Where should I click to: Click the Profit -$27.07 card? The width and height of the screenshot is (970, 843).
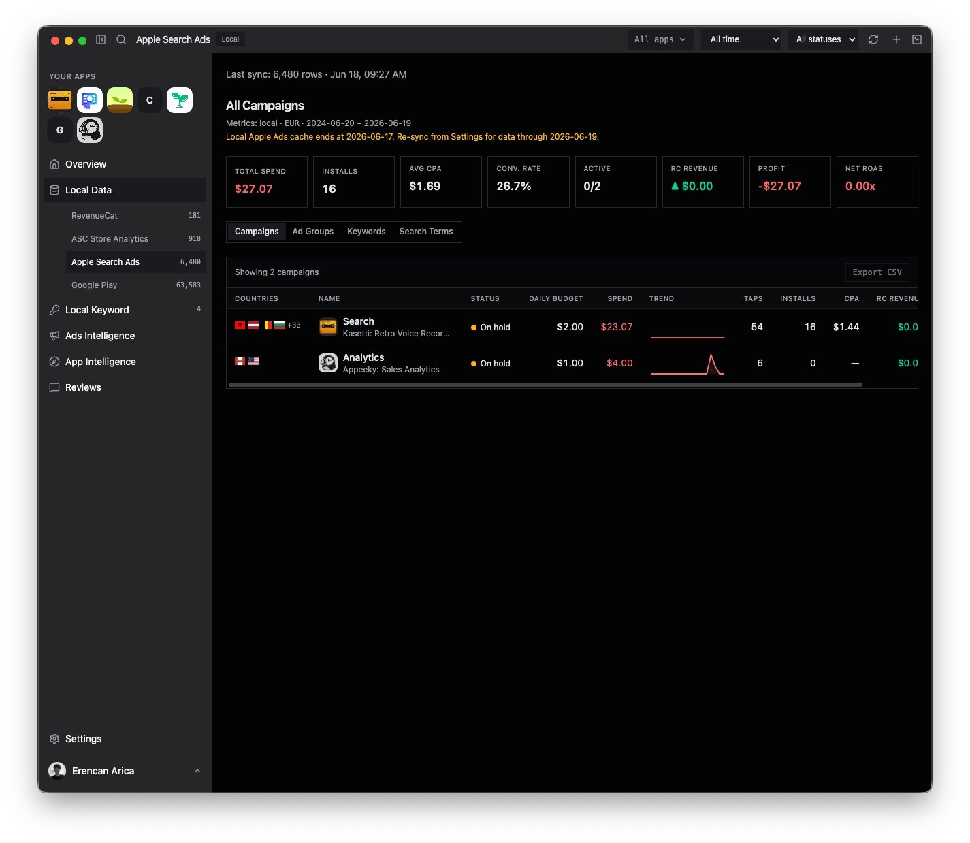pos(790,182)
